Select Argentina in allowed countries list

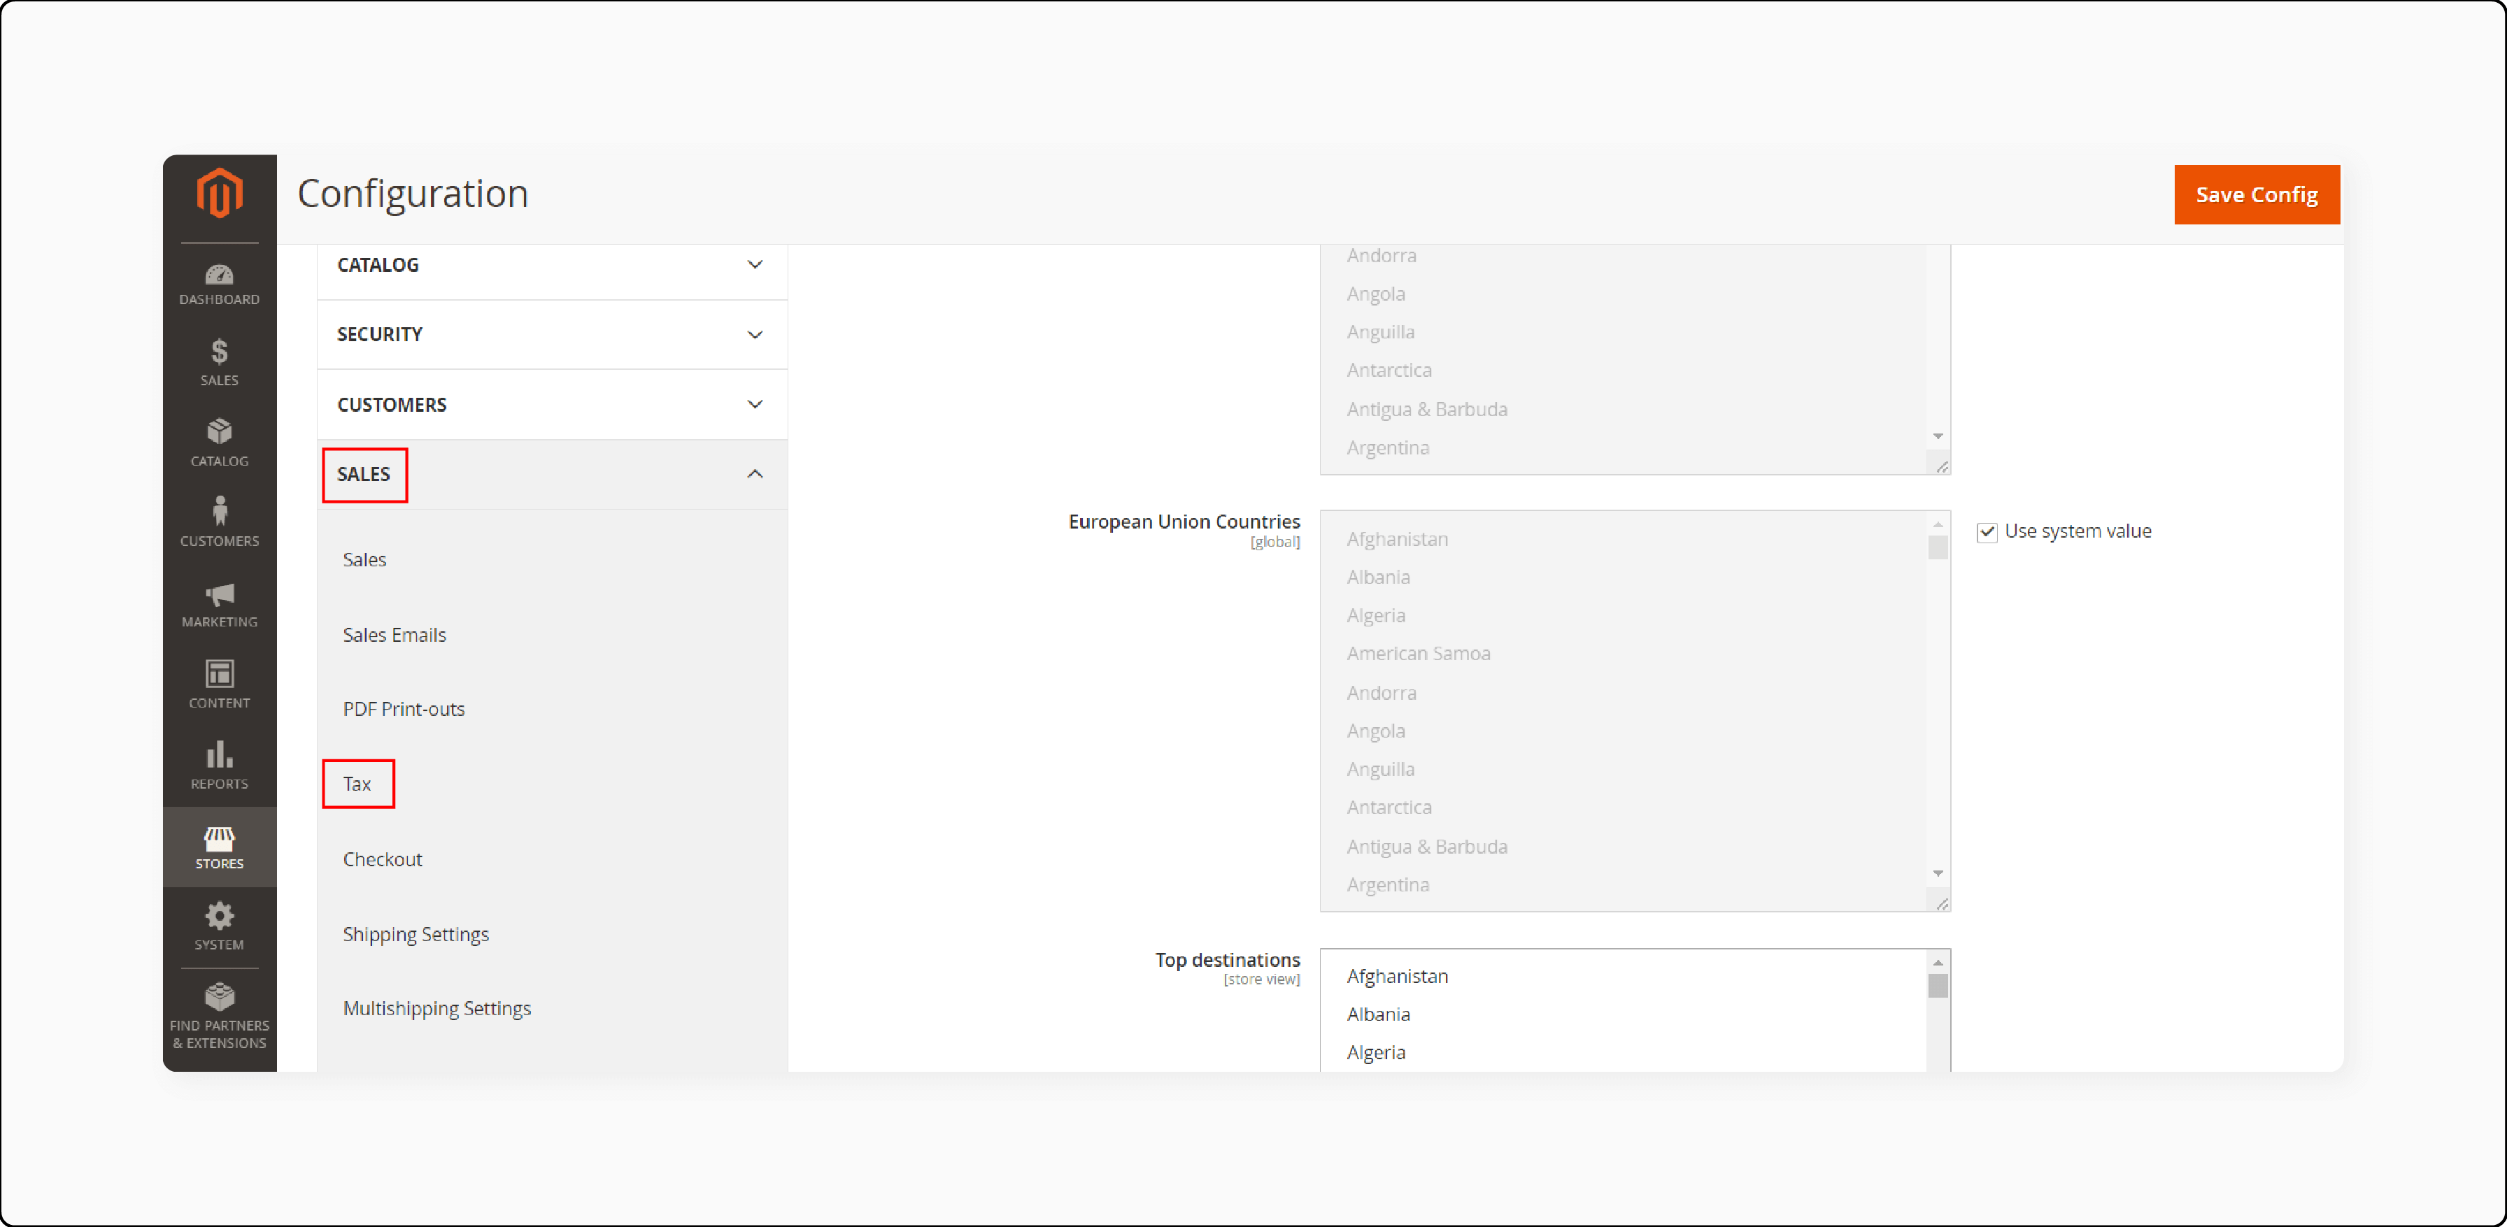coord(1388,446)
